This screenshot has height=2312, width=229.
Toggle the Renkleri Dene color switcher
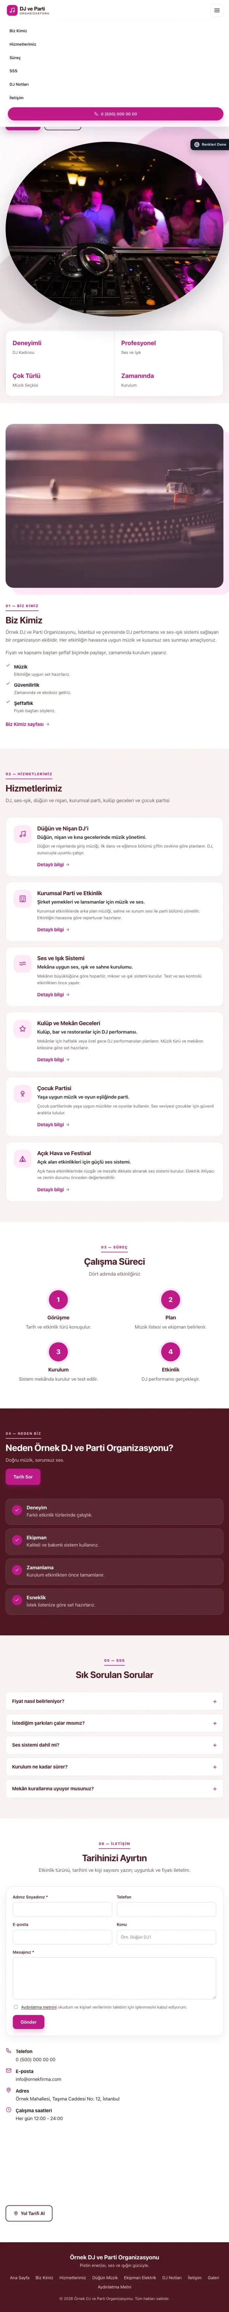210,144
